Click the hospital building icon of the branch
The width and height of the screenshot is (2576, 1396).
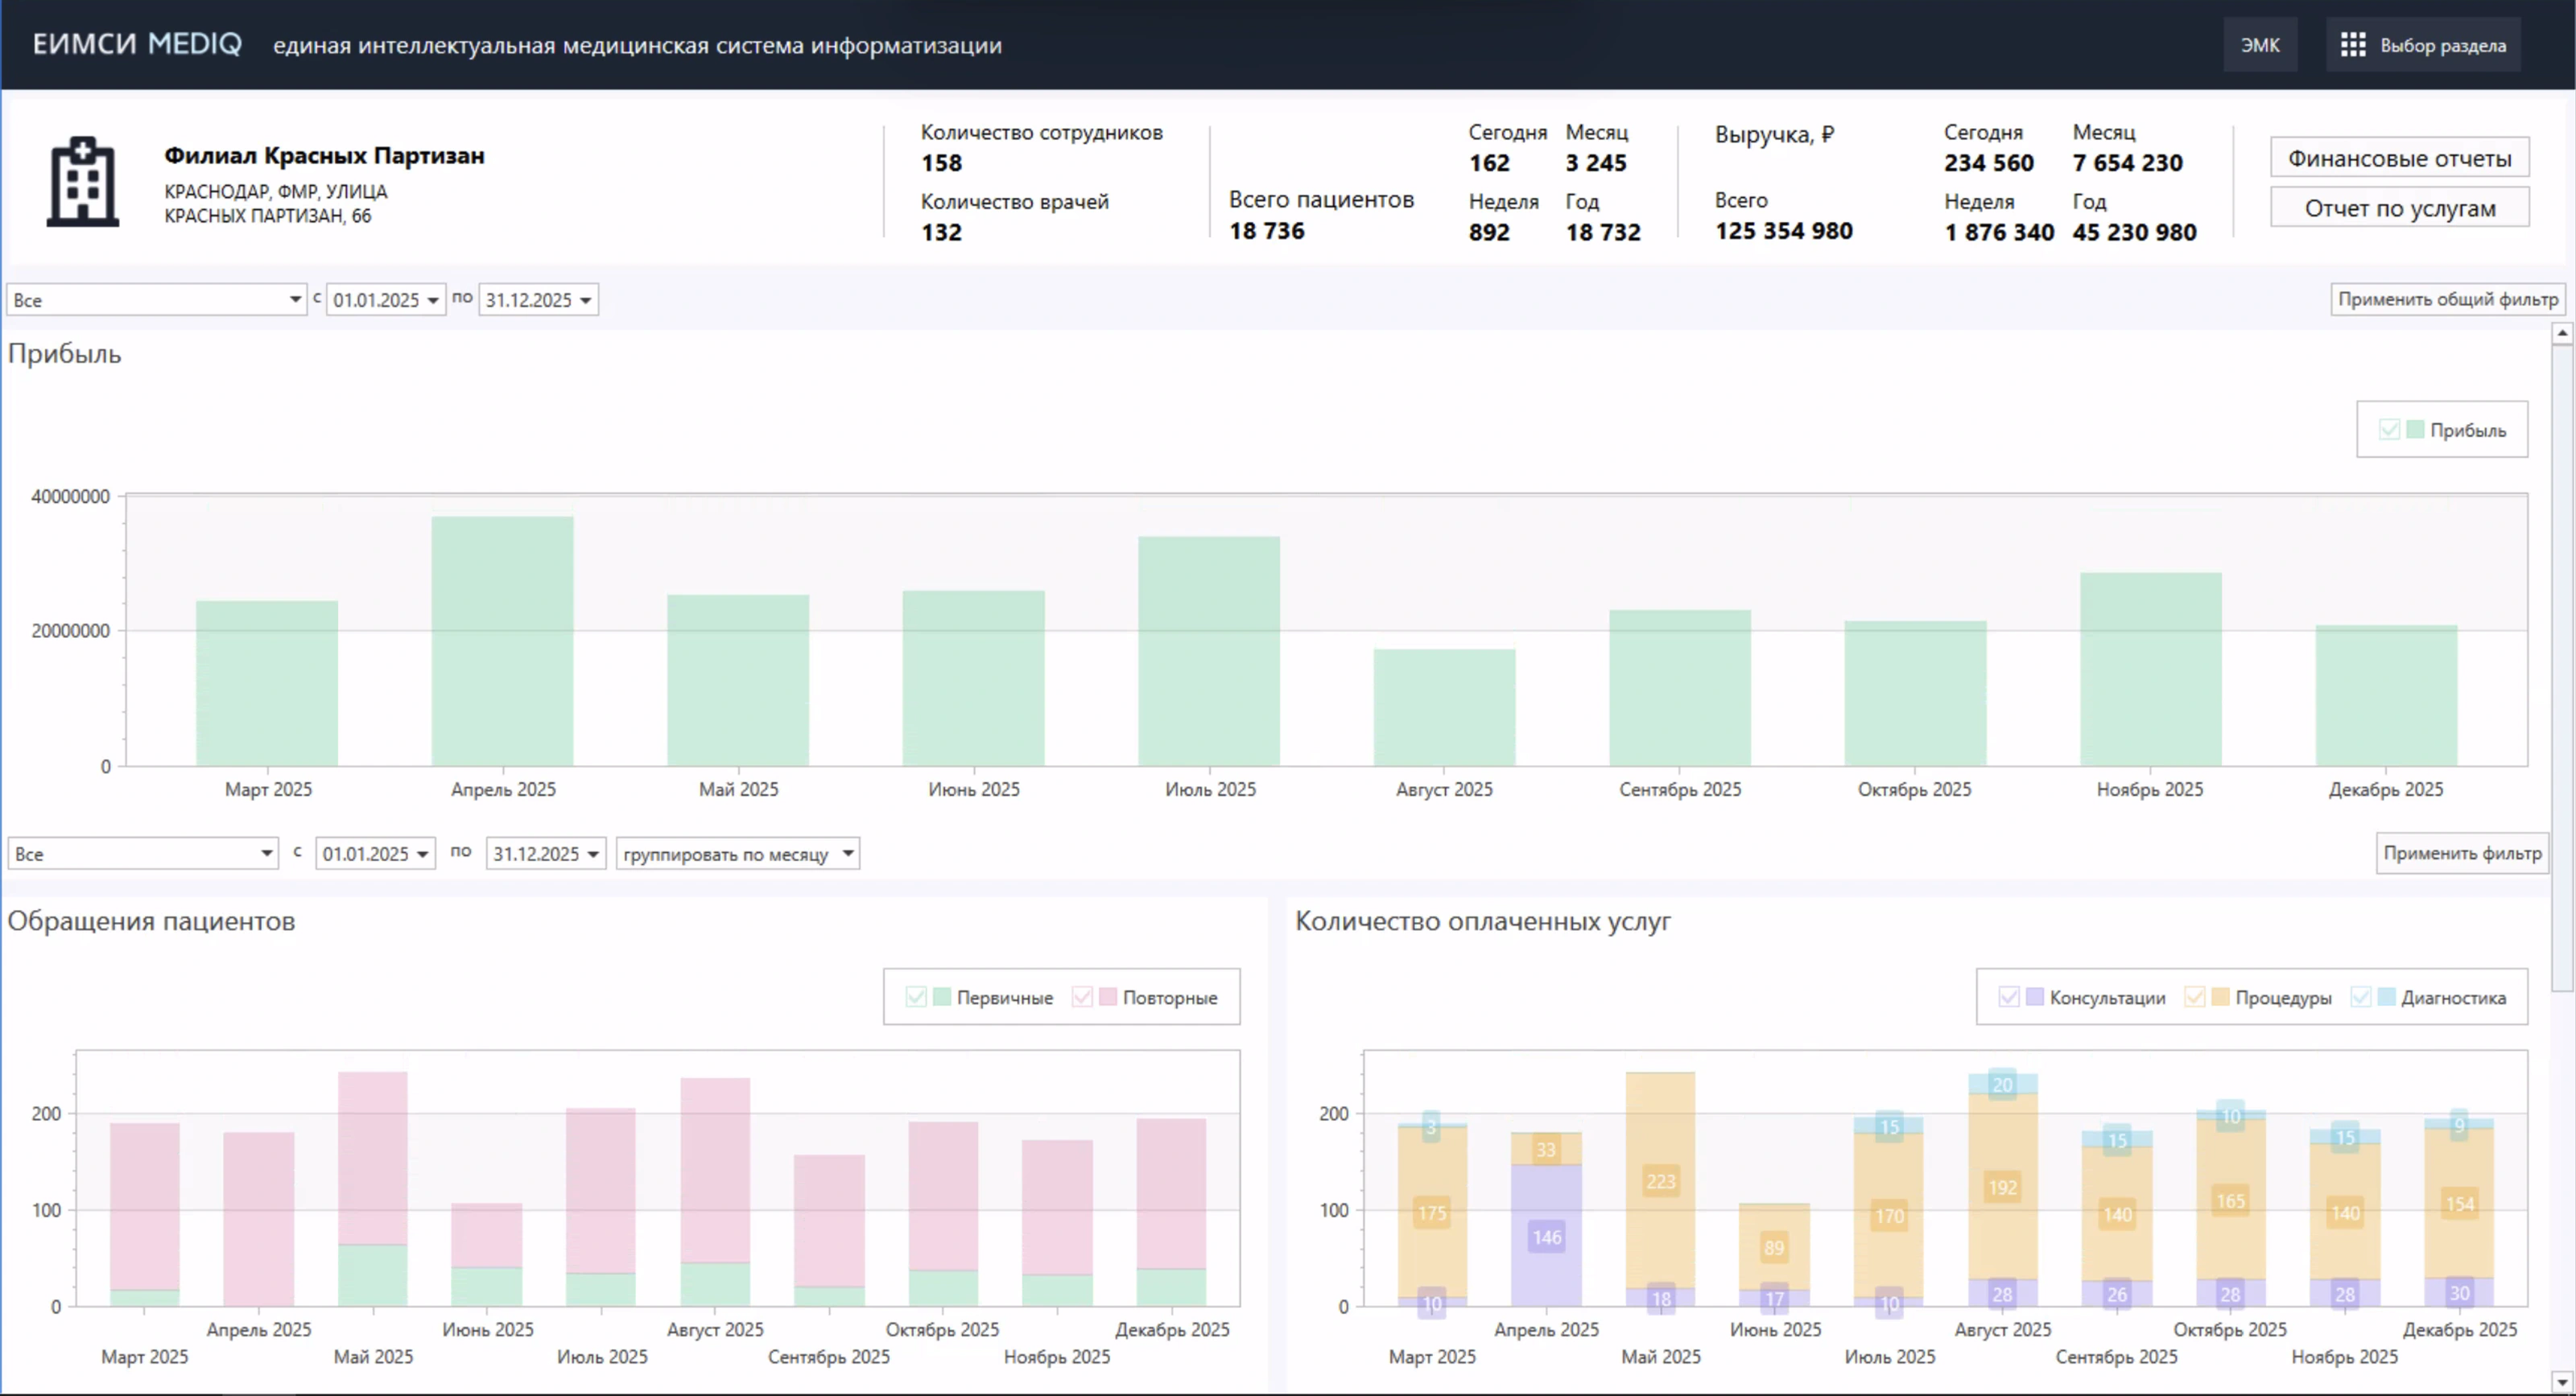click(83, 181)
